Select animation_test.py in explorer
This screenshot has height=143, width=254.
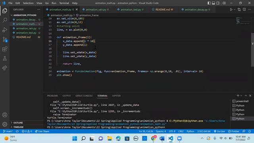coord(27,33)
